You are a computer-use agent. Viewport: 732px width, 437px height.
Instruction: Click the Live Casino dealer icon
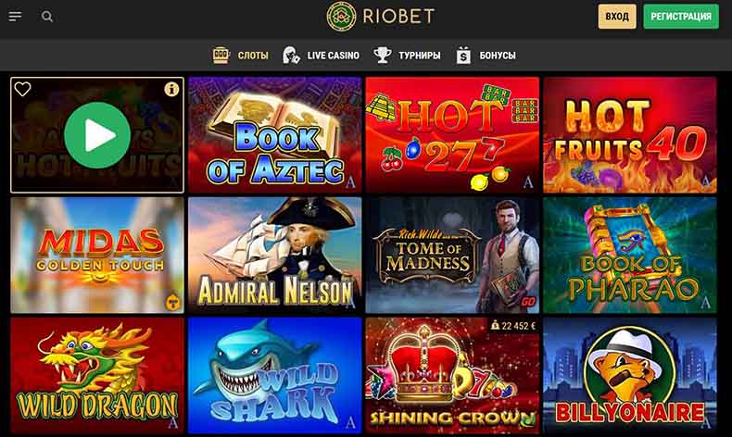coord(291,55)
